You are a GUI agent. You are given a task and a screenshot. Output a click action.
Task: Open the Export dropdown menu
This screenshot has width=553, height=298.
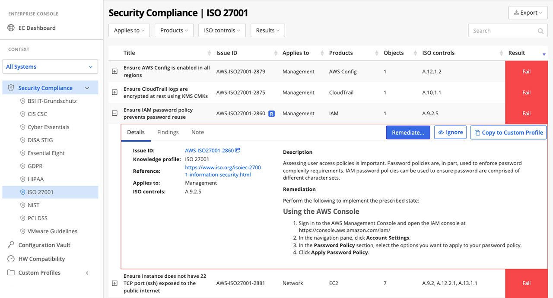[528, 13]
